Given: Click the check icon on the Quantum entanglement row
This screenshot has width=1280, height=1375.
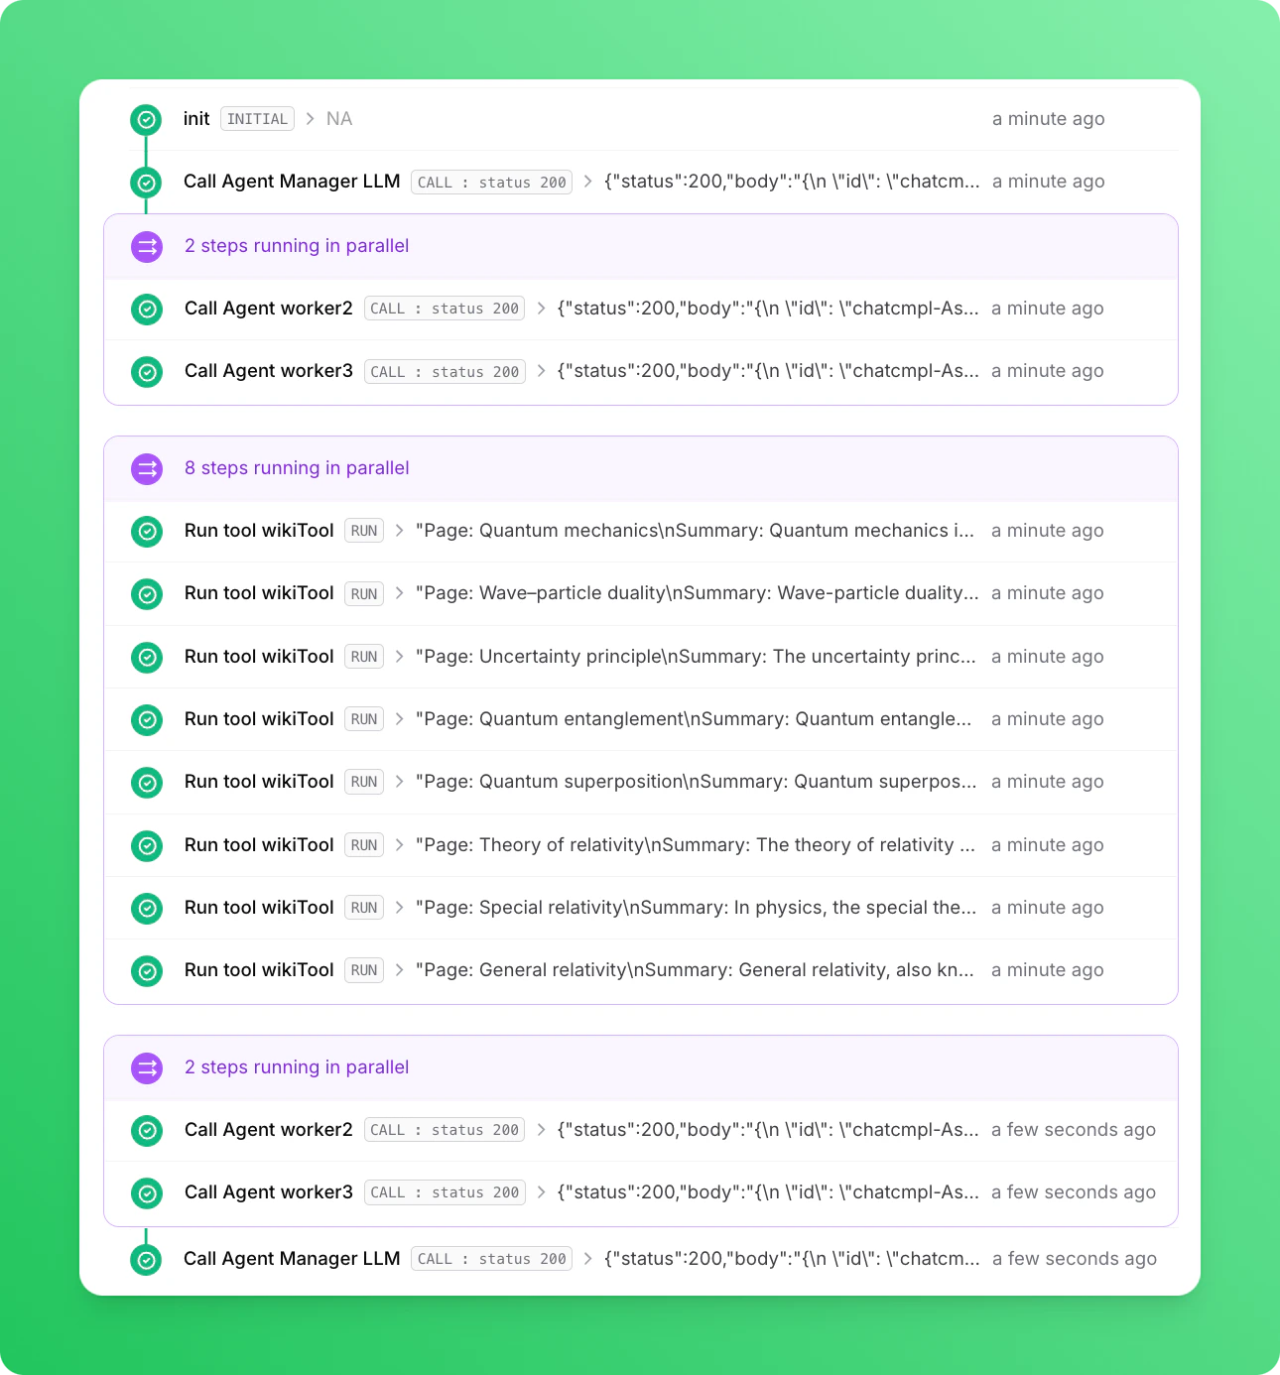Looking at the screenshot, I should 147,719.
